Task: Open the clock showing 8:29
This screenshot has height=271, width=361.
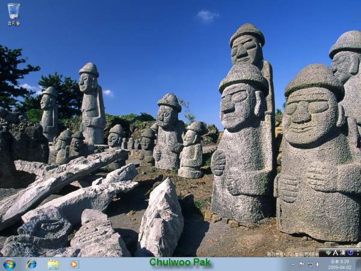Action: point(339,264)
